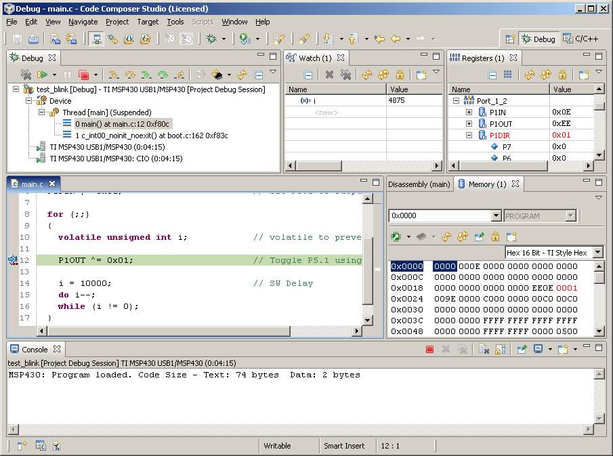Toggle continuous refresh icon in Registers view
613x456 pixels.
click(x=546, y=75)
